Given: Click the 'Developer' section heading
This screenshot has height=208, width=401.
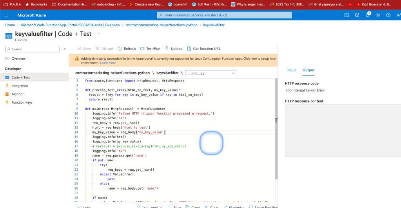Looking at the screenshot, I should (13, 69).
